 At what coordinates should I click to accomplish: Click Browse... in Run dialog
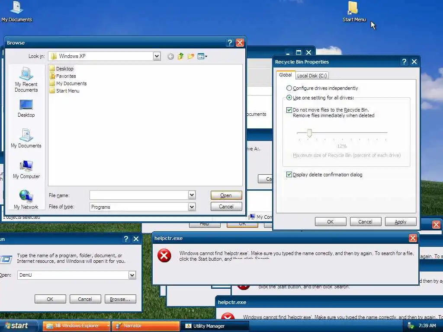coord(120,299)
